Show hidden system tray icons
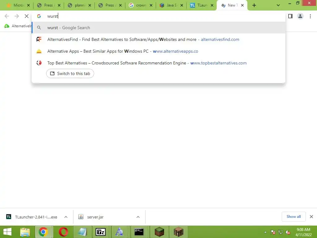 coord(265,232)
